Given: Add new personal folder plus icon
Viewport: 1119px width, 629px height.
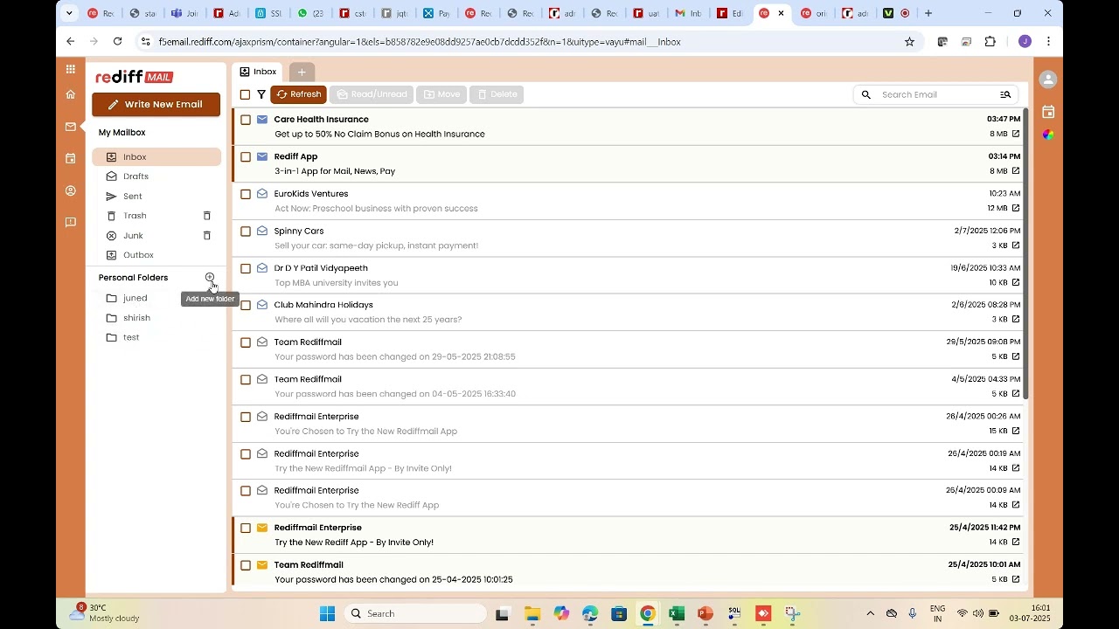Looking at the screenshot, I should pyautogui.click(x=210, y=277).
